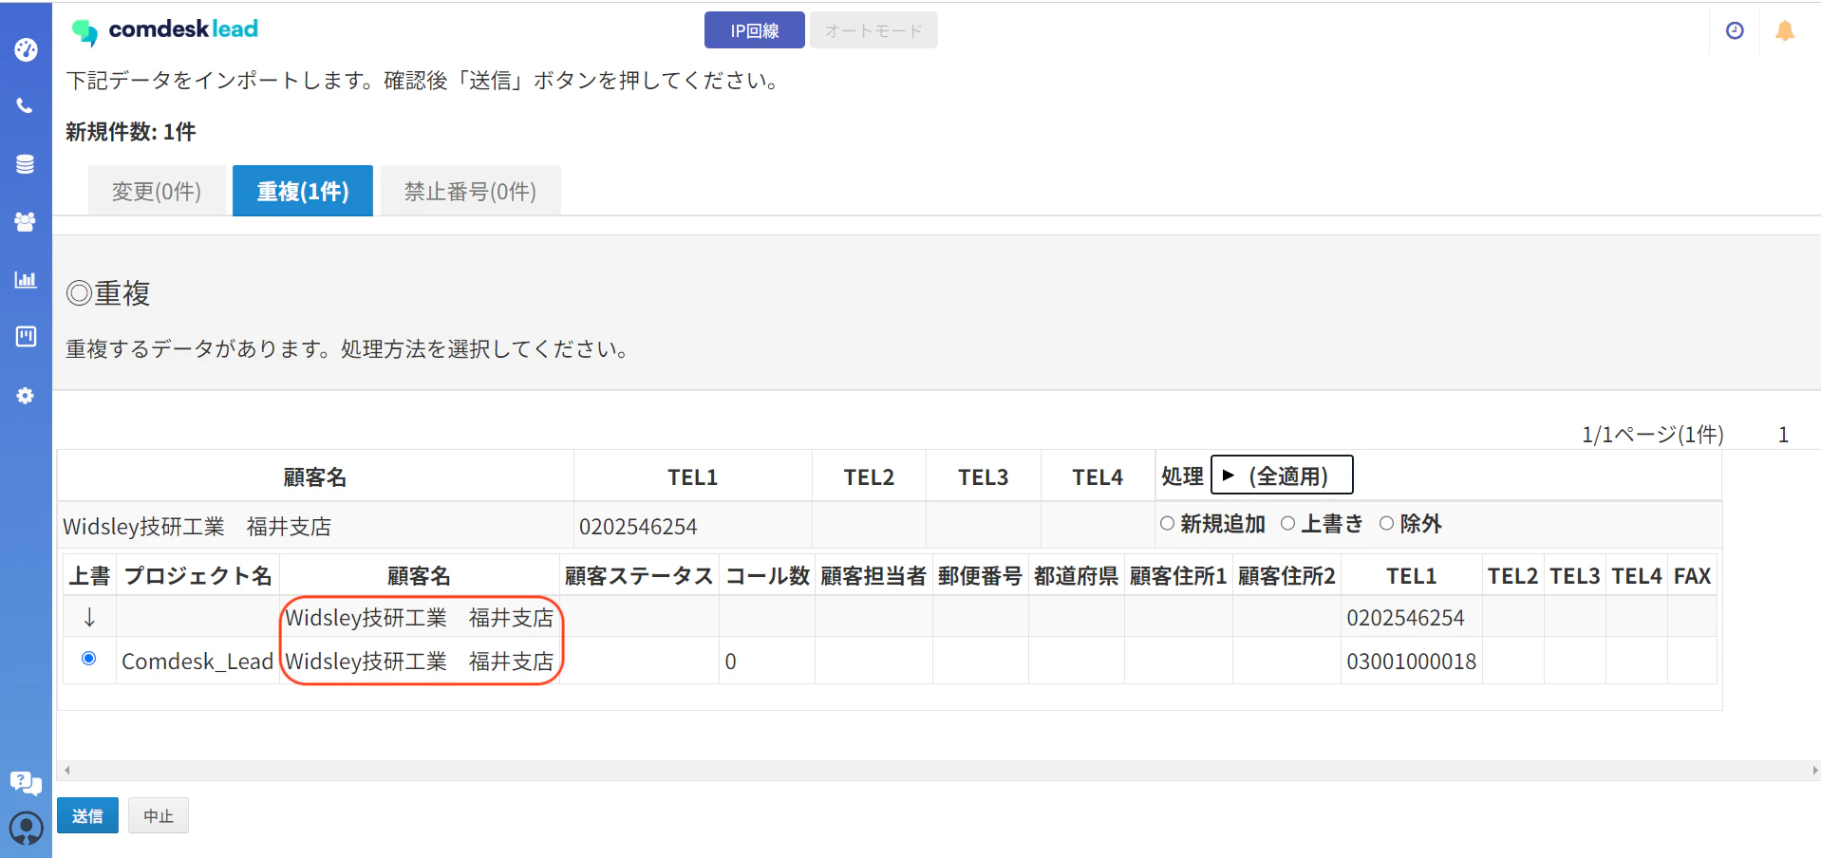Click the down arrow in 上書 column
1821x858 pixels.
[89, 618]
